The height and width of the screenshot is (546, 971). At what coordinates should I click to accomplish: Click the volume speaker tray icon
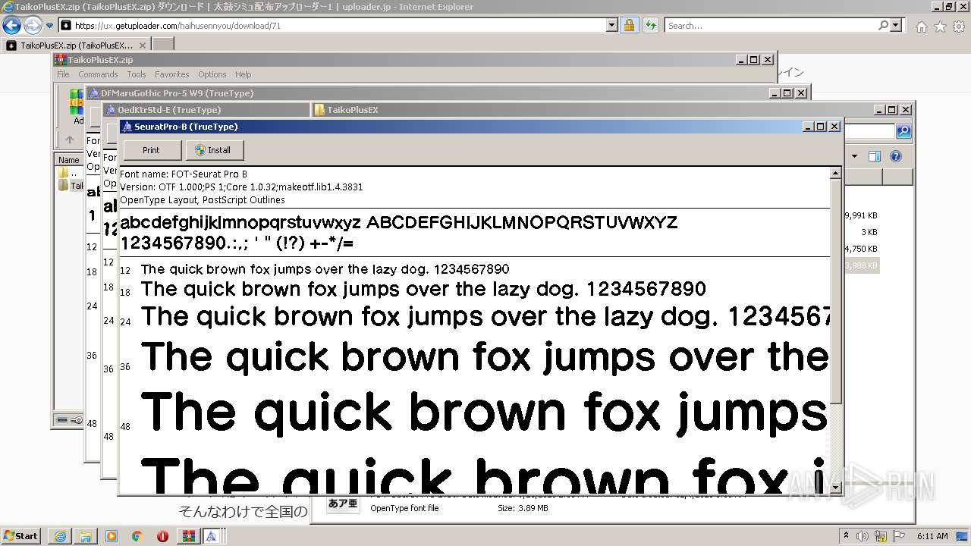862,535
